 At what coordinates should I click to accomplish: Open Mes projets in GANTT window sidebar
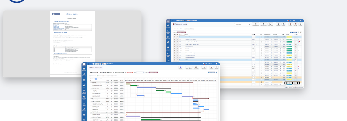[84, 81]
